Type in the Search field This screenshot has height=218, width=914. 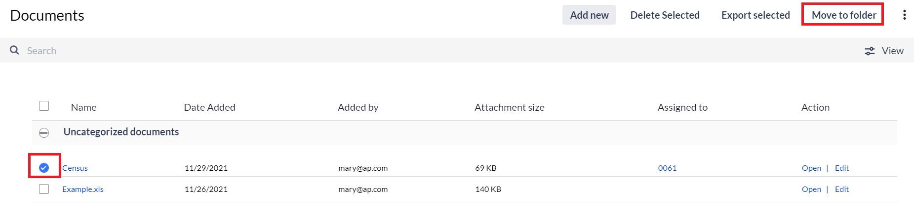198,51
